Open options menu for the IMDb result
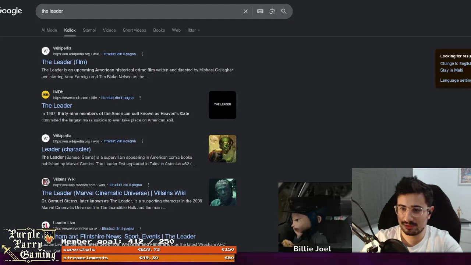The image size is (471, 265). (140, 98)
